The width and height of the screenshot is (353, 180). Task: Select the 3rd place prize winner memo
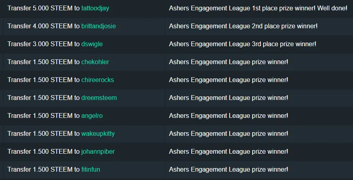(242, 44)
